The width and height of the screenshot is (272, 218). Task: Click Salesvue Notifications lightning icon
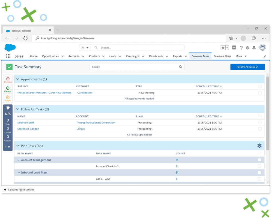click(5, 190)
